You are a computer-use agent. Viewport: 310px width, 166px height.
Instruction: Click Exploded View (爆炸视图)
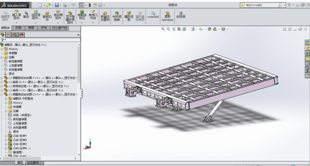pyautogui.click(x=129, y=16)
